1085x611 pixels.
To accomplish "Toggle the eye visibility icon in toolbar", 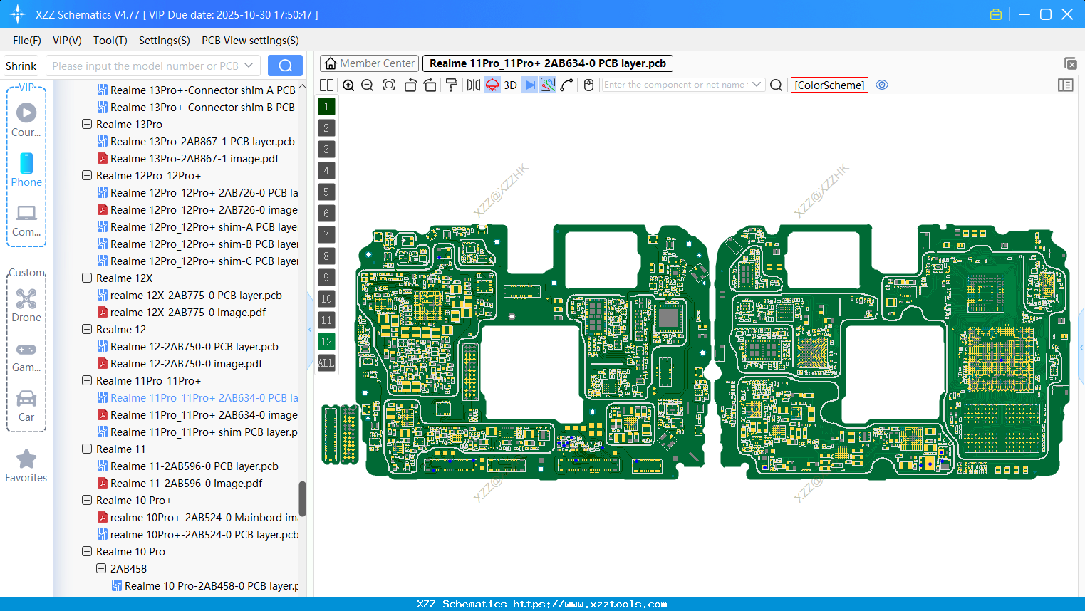I will (x=882, y=85).
